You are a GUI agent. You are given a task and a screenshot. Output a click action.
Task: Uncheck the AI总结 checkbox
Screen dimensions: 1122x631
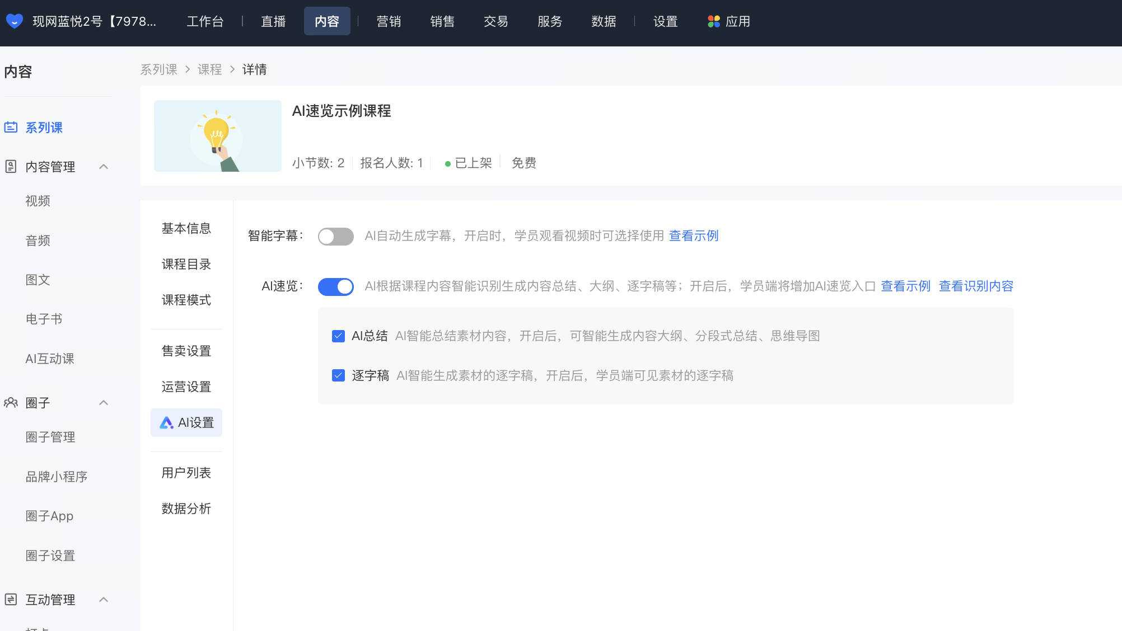coord(338,336)
